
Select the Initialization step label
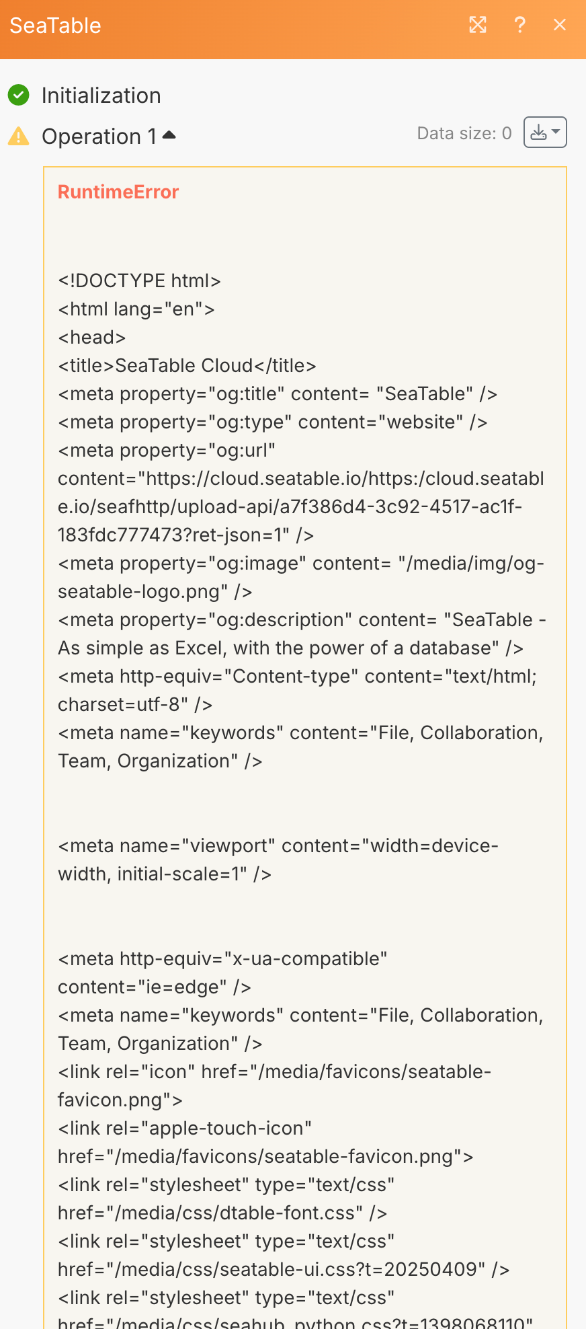click(101, 96)
